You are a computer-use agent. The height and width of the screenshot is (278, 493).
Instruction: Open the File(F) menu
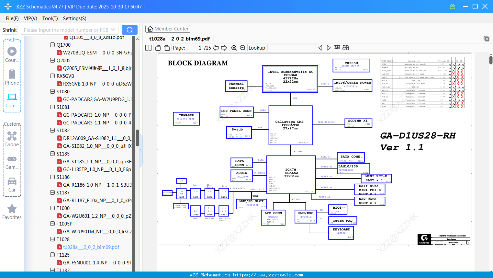12,18
